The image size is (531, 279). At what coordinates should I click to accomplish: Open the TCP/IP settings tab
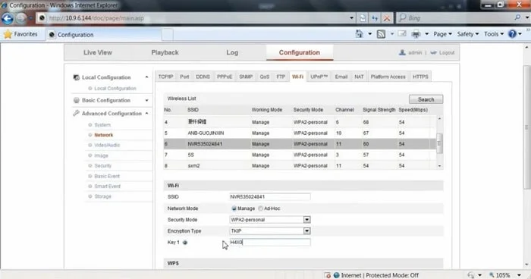165,77
